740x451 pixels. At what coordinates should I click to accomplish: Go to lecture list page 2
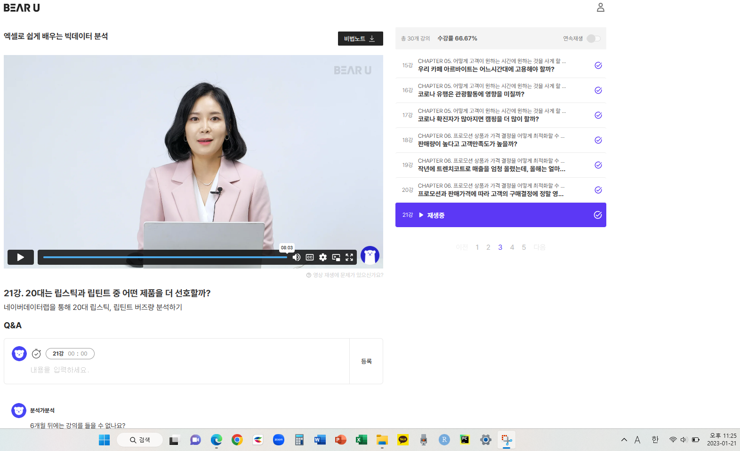[488, 247]
